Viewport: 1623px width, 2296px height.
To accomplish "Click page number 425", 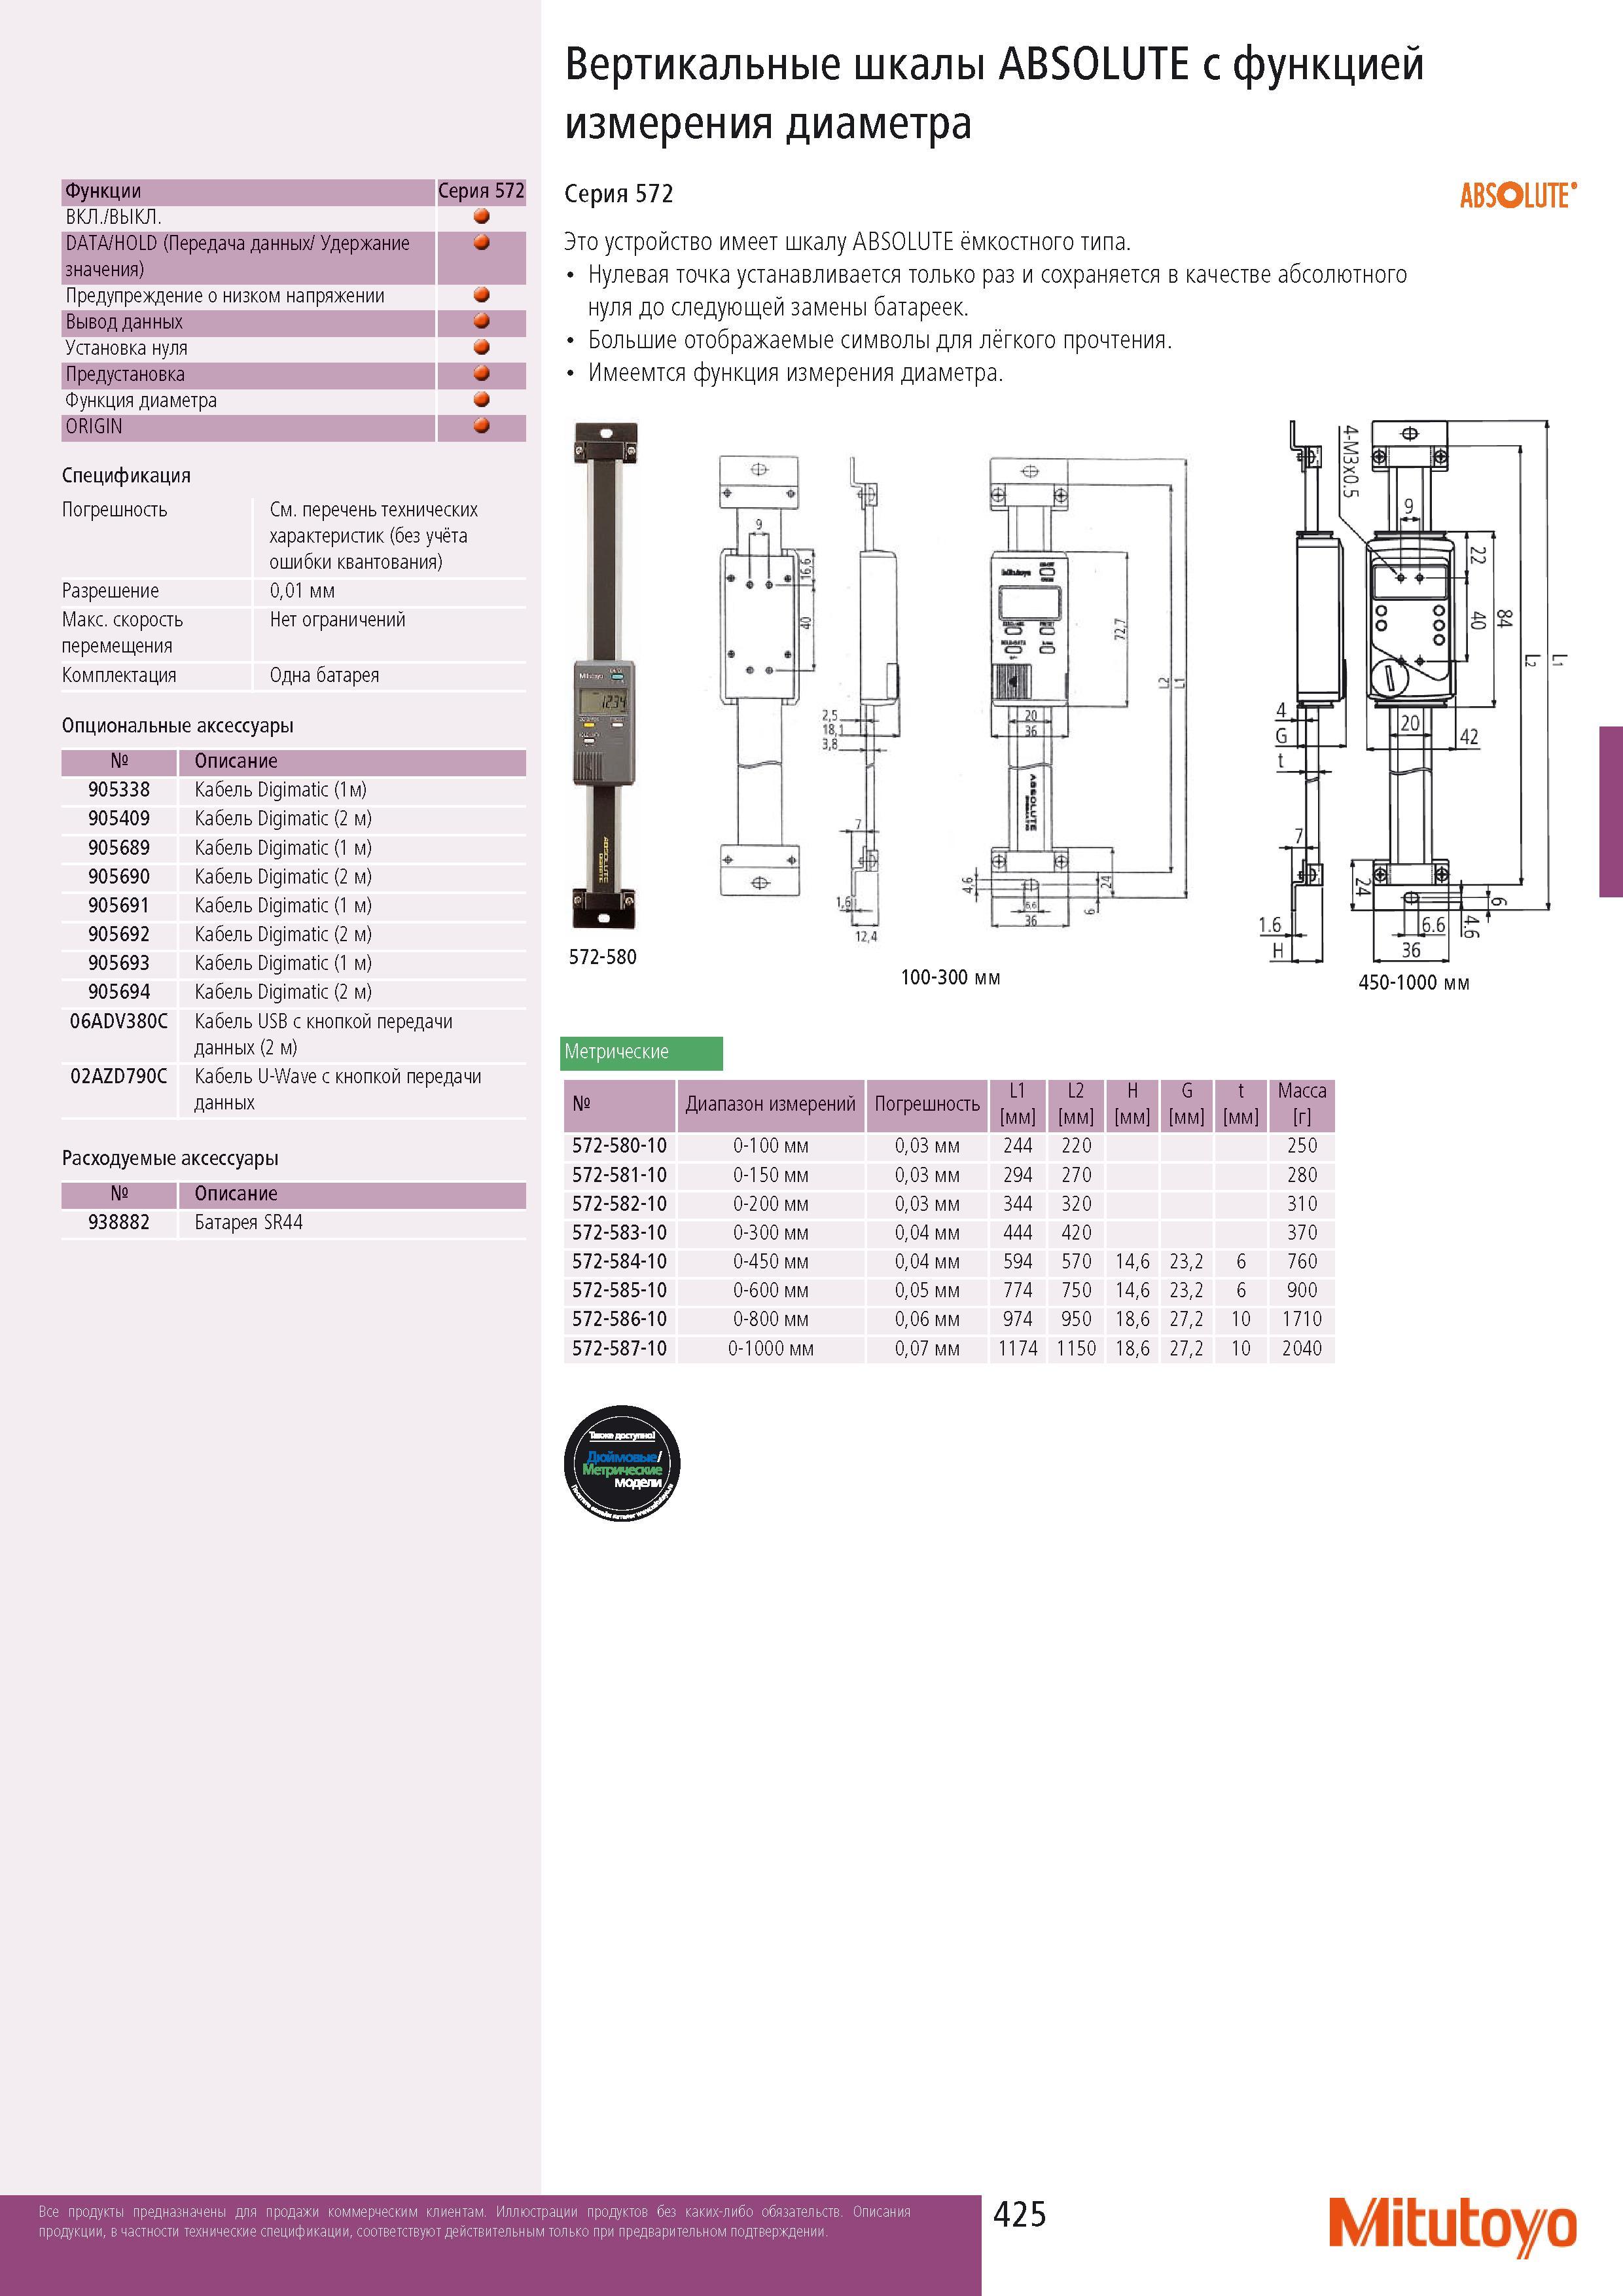I will 1019,2214.
